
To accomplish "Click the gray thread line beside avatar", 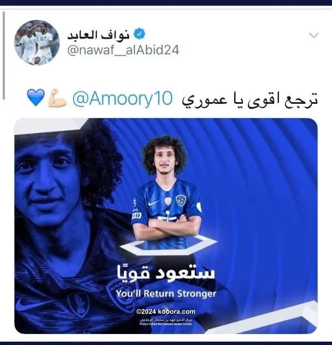I will click(4, 55).
